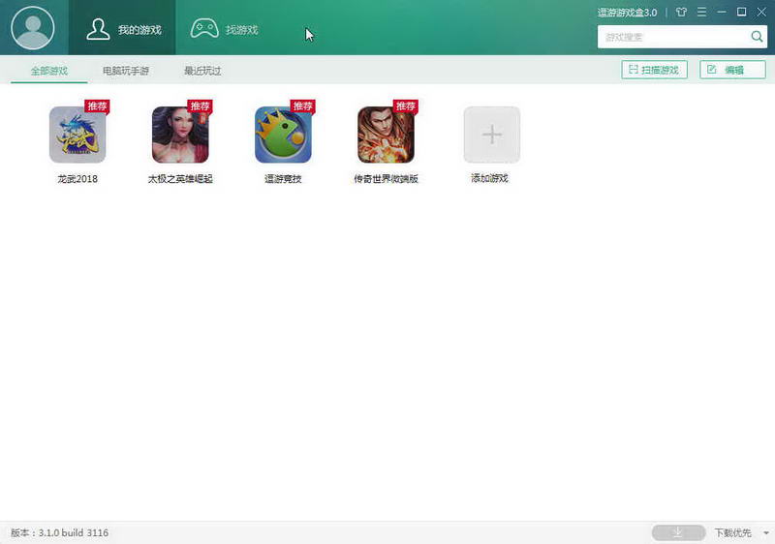Switch to the 我的游戏 tab
The height and width of the screenshot is (544, 775).
pyautogui.click(x=122, y=28)
